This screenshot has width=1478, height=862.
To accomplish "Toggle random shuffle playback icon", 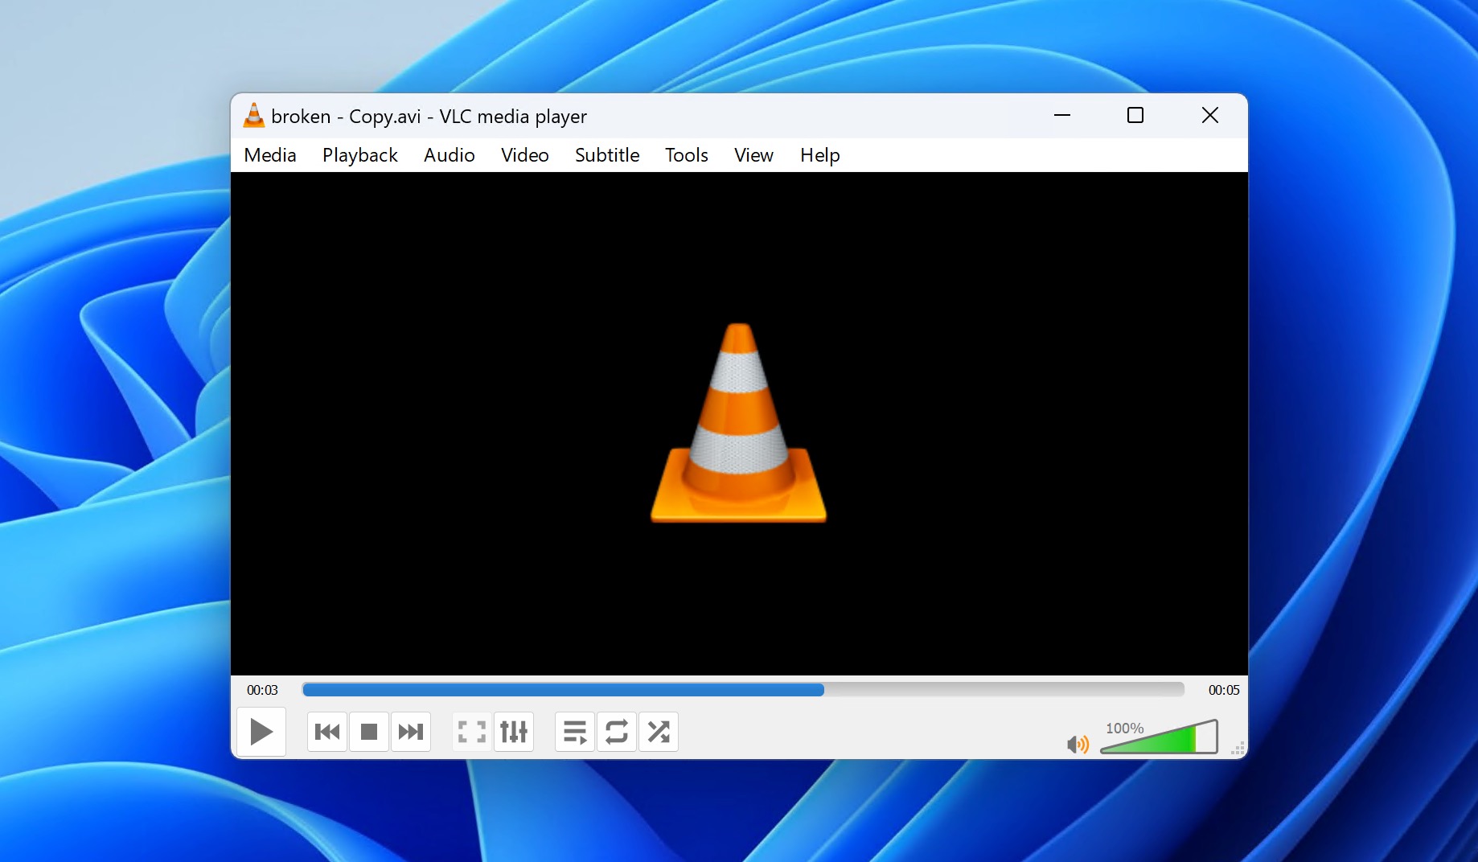I will 659,732.
